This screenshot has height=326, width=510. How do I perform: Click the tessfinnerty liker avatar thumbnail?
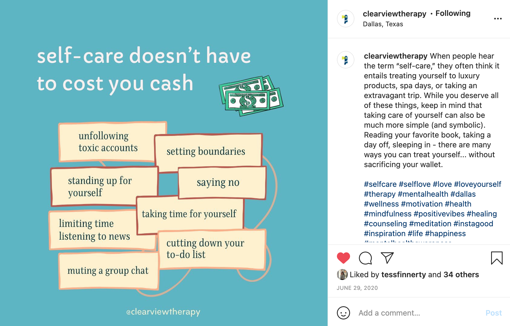click(342, 274)
